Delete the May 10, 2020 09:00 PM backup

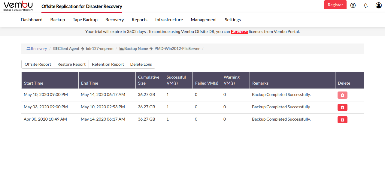pos(342,95)
